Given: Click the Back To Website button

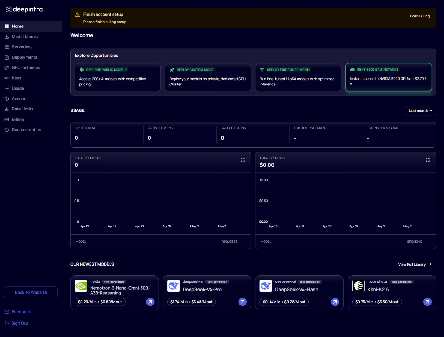Looking at the screenshot, I should tap(31, 292).
